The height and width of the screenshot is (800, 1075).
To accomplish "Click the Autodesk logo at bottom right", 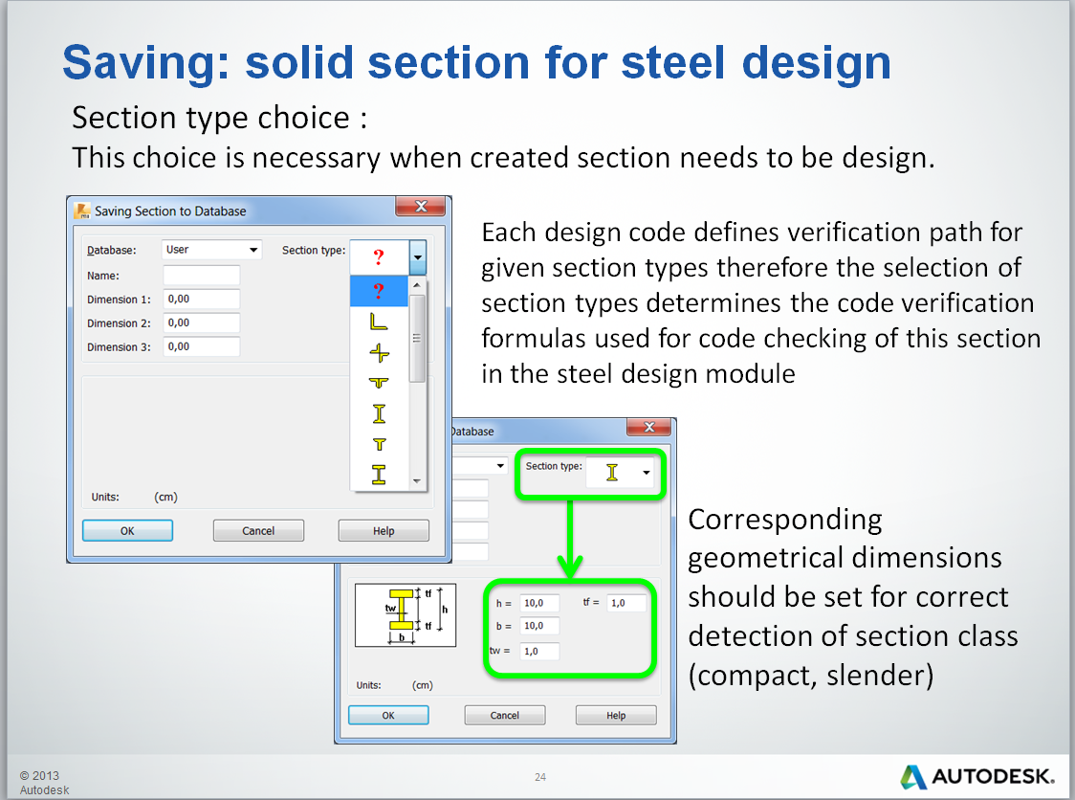I will (979, 778).
